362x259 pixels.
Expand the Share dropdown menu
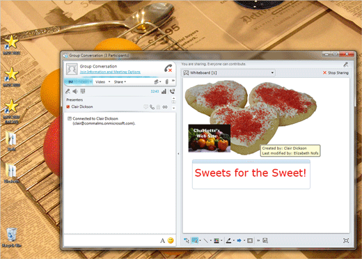[120, 82]
